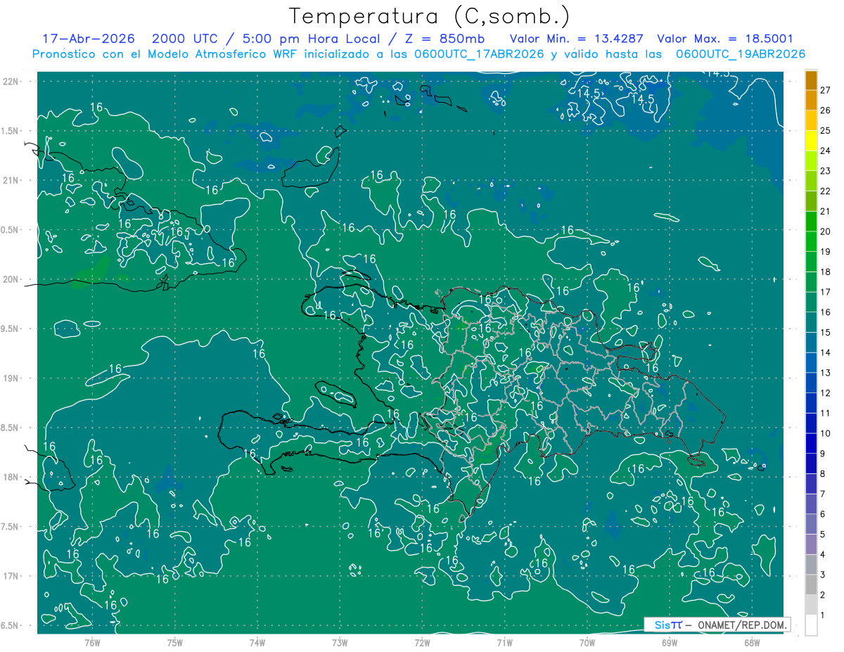
Task: Click the Sis ONAMET/REP.DOM. credit label
Action: (x=717, y=625)
